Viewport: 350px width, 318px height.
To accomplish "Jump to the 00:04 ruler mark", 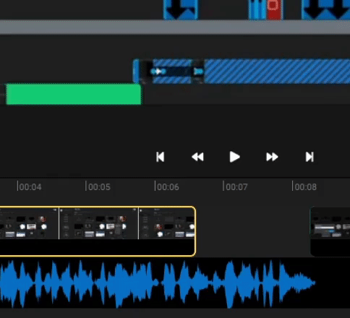I will tap(30, 186).
